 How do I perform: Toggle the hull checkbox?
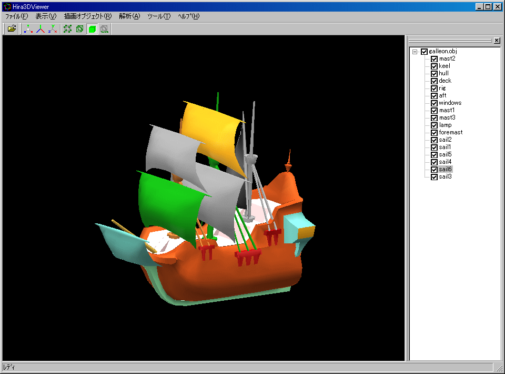[x=434, y=74]
